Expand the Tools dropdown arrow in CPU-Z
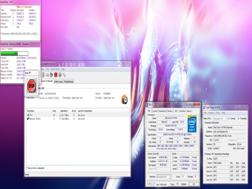Viewport: 252px width, 189px height. pos(177,184)
